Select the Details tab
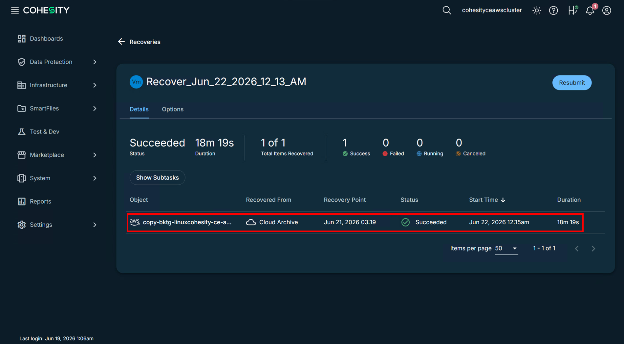 point(139,109)
